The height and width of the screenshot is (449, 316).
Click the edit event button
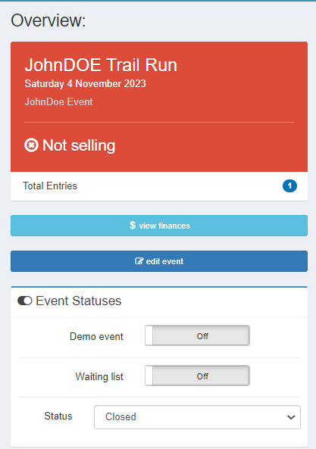[159, 261]
